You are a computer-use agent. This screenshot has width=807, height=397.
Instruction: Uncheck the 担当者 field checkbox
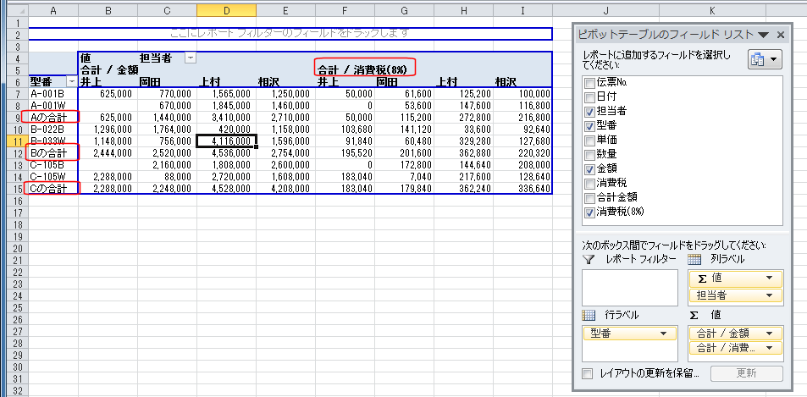(x=589, y=111)
